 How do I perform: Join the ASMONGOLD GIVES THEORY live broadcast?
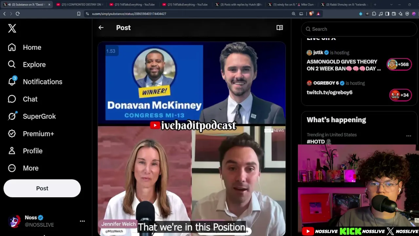344,65
